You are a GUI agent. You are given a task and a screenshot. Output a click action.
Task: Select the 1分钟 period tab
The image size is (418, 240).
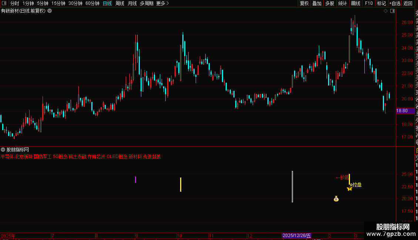(28, 3)
